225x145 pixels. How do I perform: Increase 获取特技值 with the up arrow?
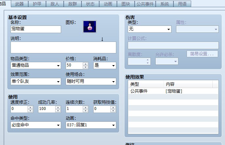click(x=113, y=108)
